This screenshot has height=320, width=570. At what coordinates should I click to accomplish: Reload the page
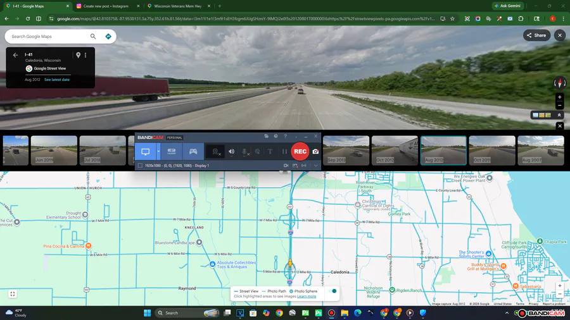(28, 18)
